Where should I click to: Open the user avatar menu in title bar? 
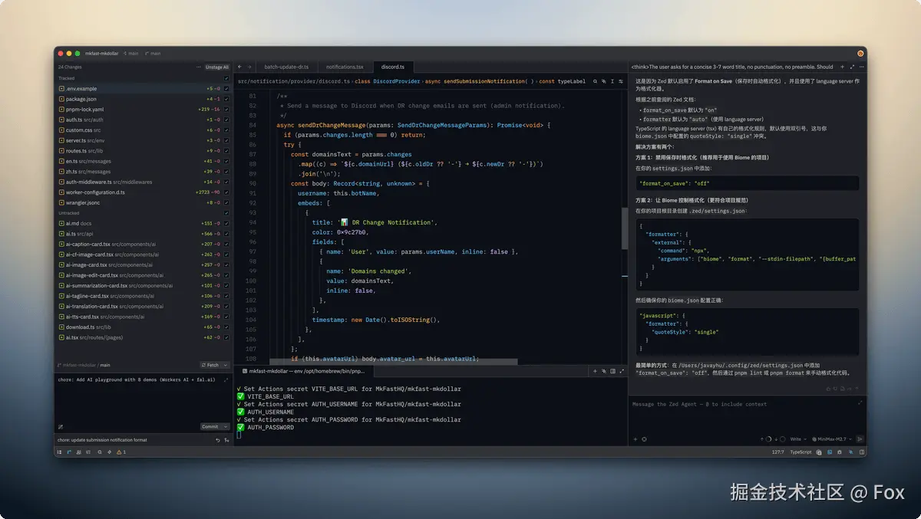860,54
